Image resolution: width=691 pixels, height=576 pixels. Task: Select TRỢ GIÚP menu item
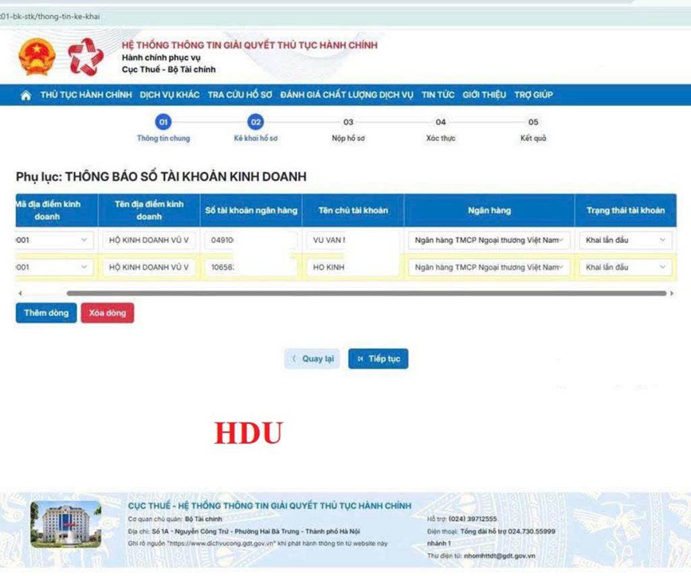coord(533,95)
